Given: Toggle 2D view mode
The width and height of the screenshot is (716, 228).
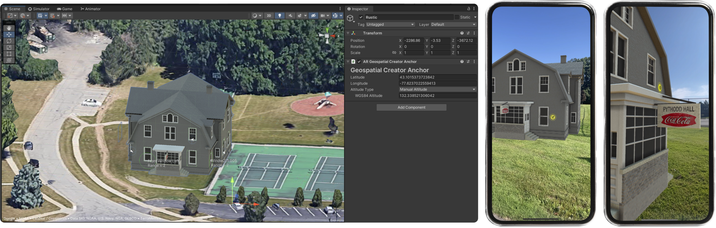Looking at the screenshot, I should coord(269,15).
